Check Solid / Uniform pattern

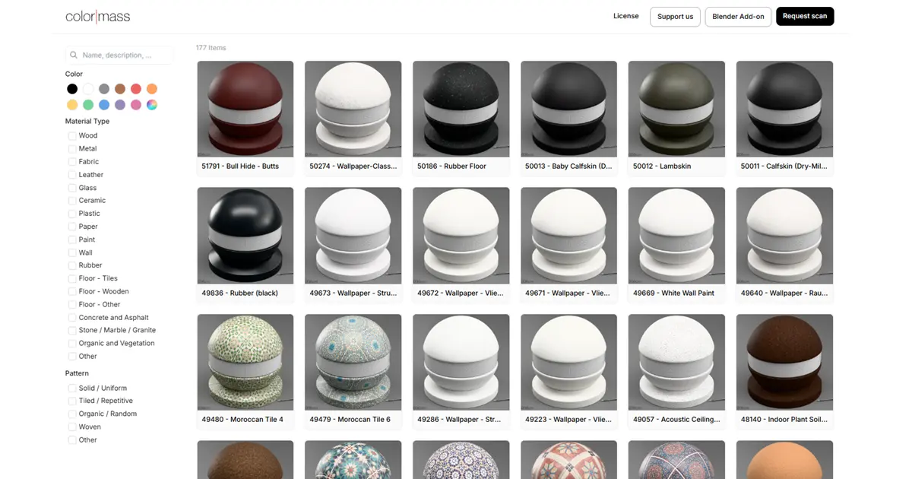point(72,388)
